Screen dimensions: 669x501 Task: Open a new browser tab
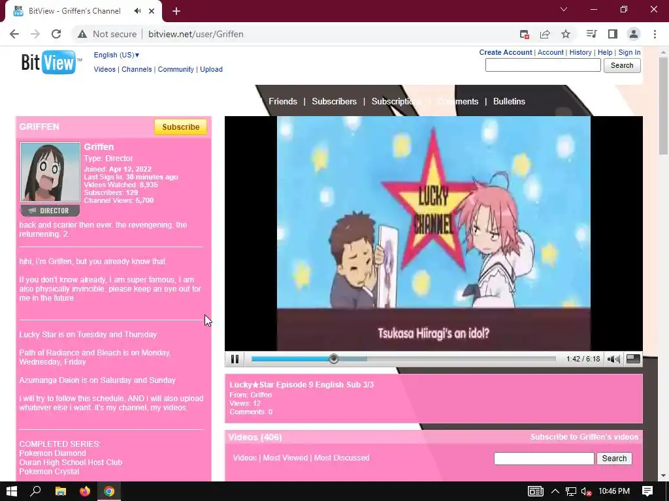tap(176, 11)
